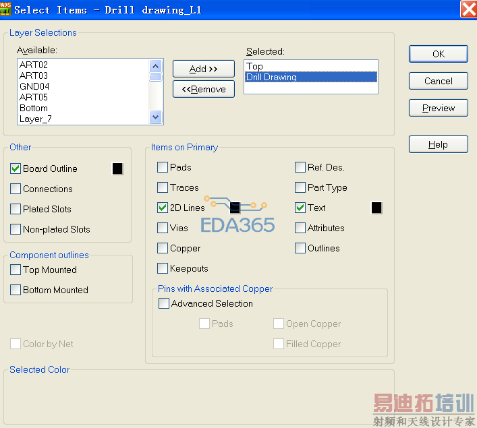The width and height of the screenshot is (477, 428).
Task: Select ART05 in Available list
Action: (84, 97)
